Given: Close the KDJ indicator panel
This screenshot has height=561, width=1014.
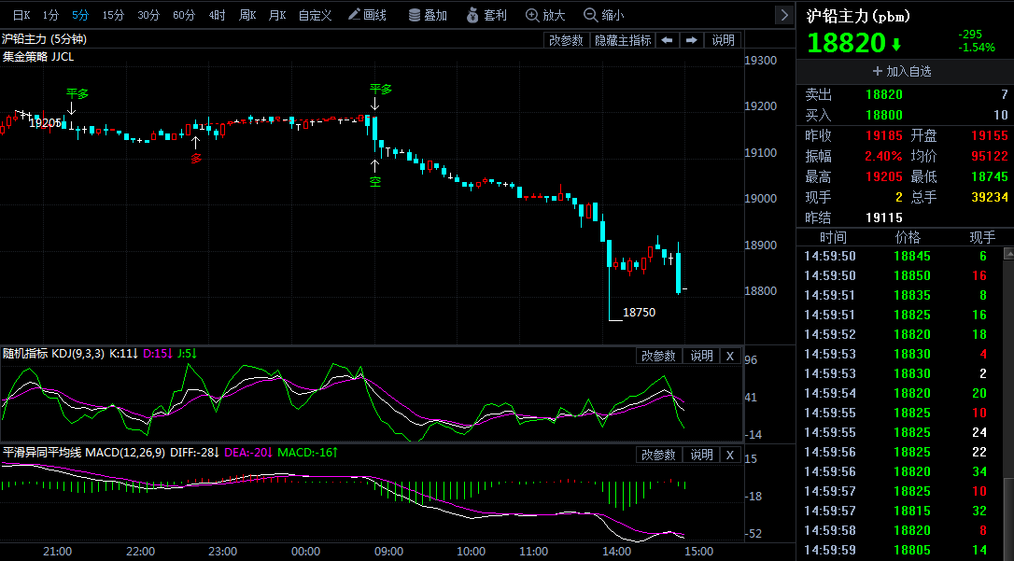Looking at the screenshot, I should coord(730,357).
